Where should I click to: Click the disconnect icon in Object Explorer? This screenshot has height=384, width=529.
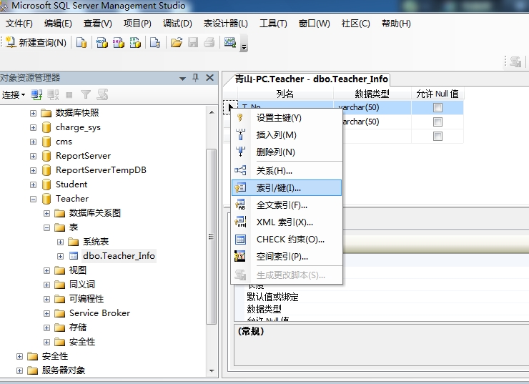pyautogui.click(x=53, y=95)
